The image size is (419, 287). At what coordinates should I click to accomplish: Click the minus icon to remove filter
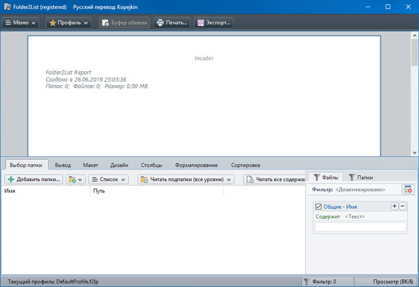pyautogui.click(x=403, y=206)
